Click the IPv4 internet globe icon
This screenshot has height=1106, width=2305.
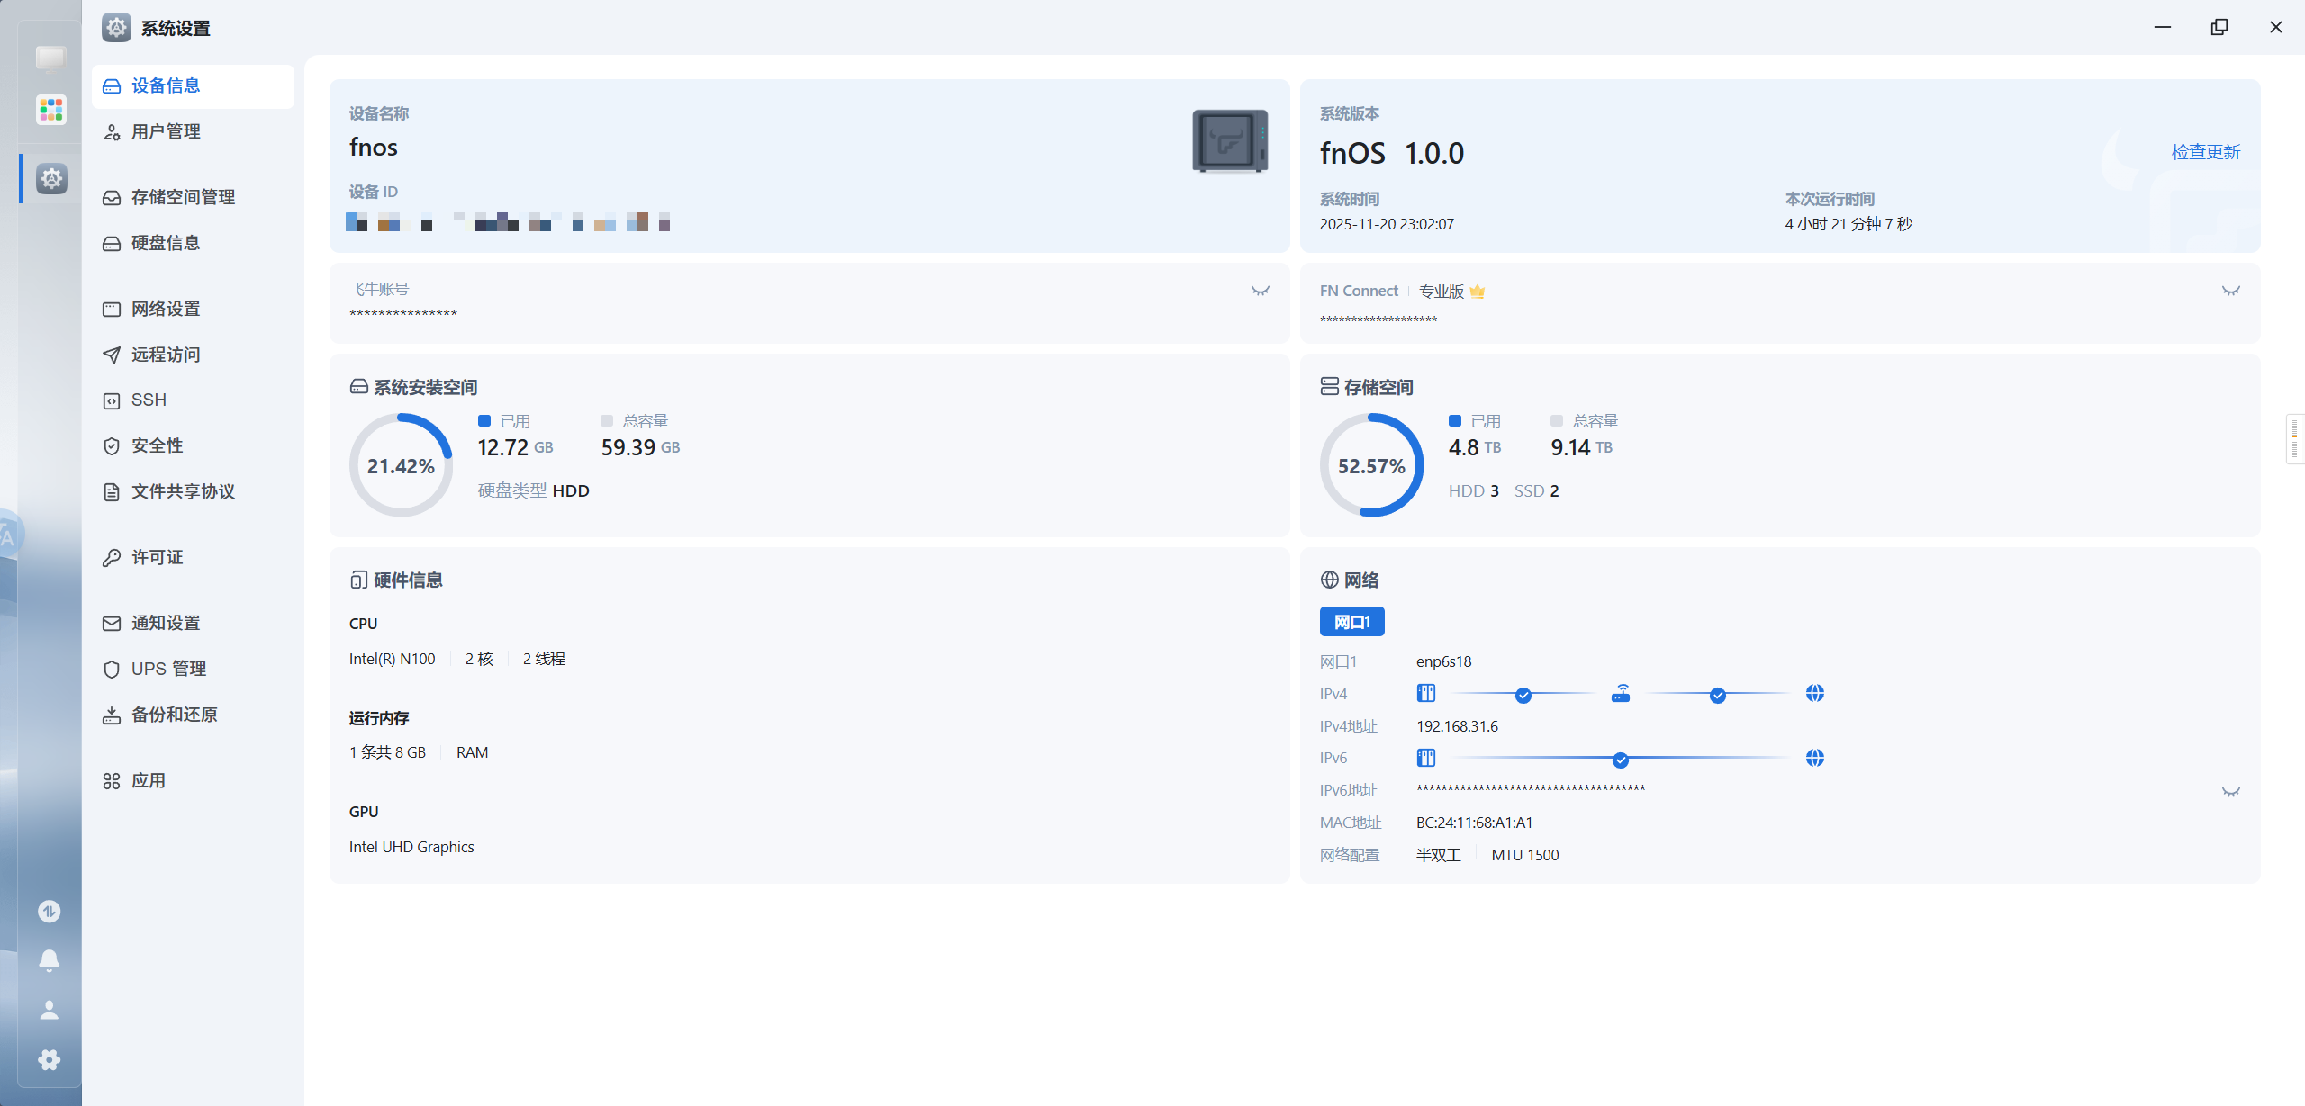pyautogui.click(x=1815, y=693)
